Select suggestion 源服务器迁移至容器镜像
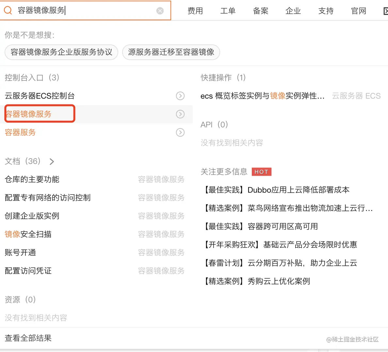388x352 pixels. click(x=171, y=52)
